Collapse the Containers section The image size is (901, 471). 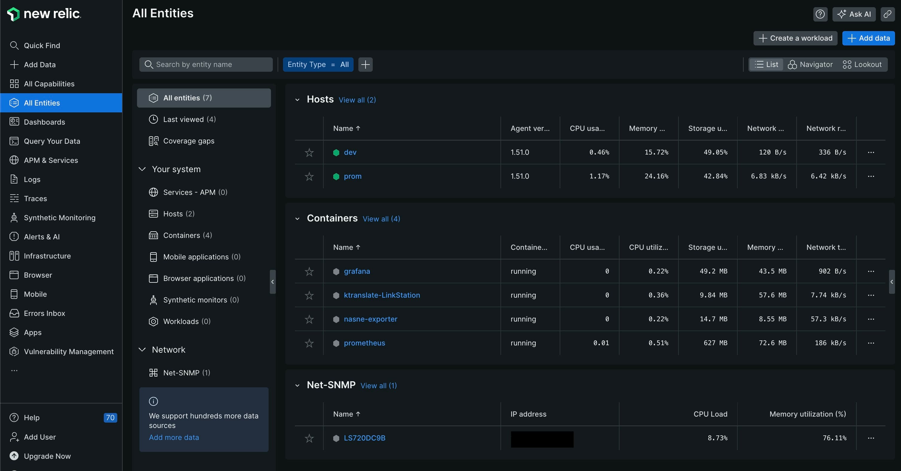[x=298, y=218]
